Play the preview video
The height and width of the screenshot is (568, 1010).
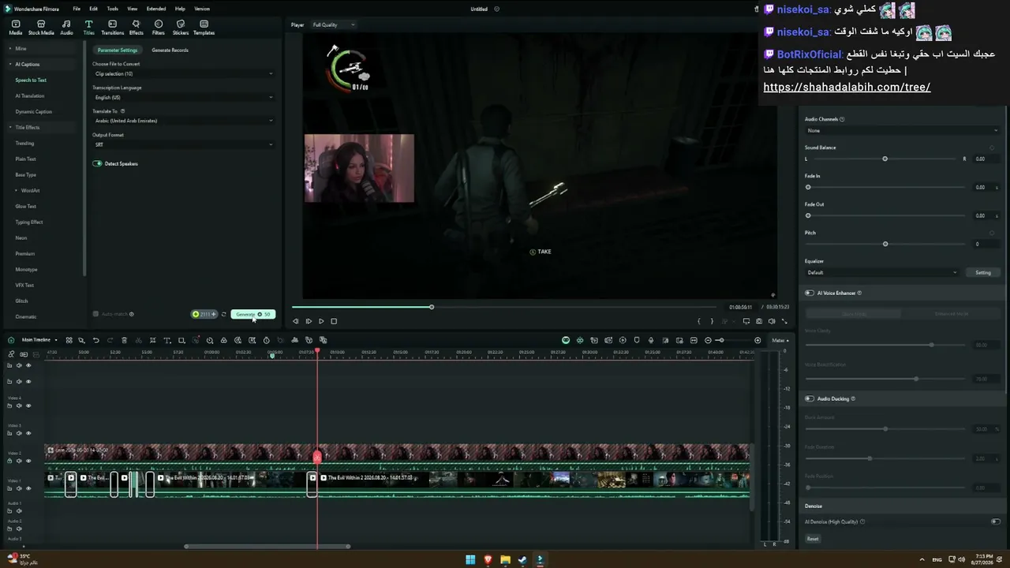click(321, 321)
